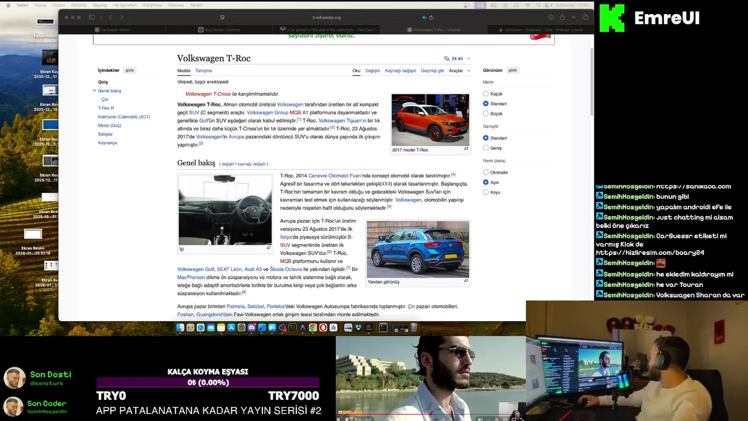This screenshot has width=748, height=421.
Task: Open Google Chrome from the Dock
Action: 313,327
